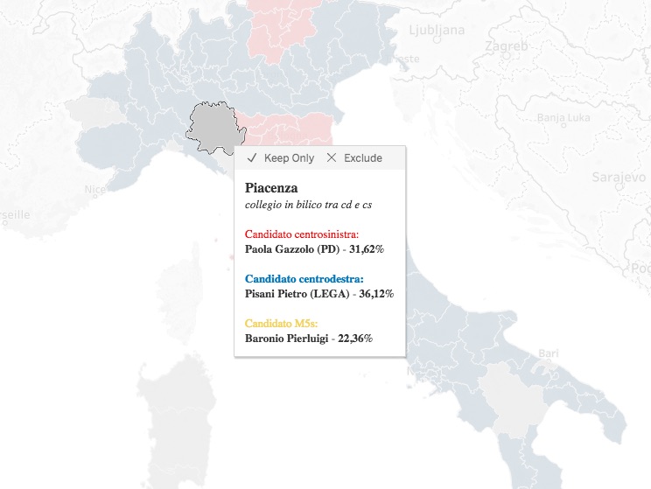Select the Paola Gazzolo (PD) result line
This screenshot has height=489, width=651.
(314, 249)
